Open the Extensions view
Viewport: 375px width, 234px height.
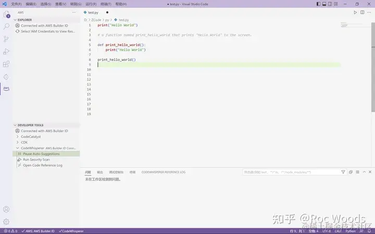pos(6,64)
